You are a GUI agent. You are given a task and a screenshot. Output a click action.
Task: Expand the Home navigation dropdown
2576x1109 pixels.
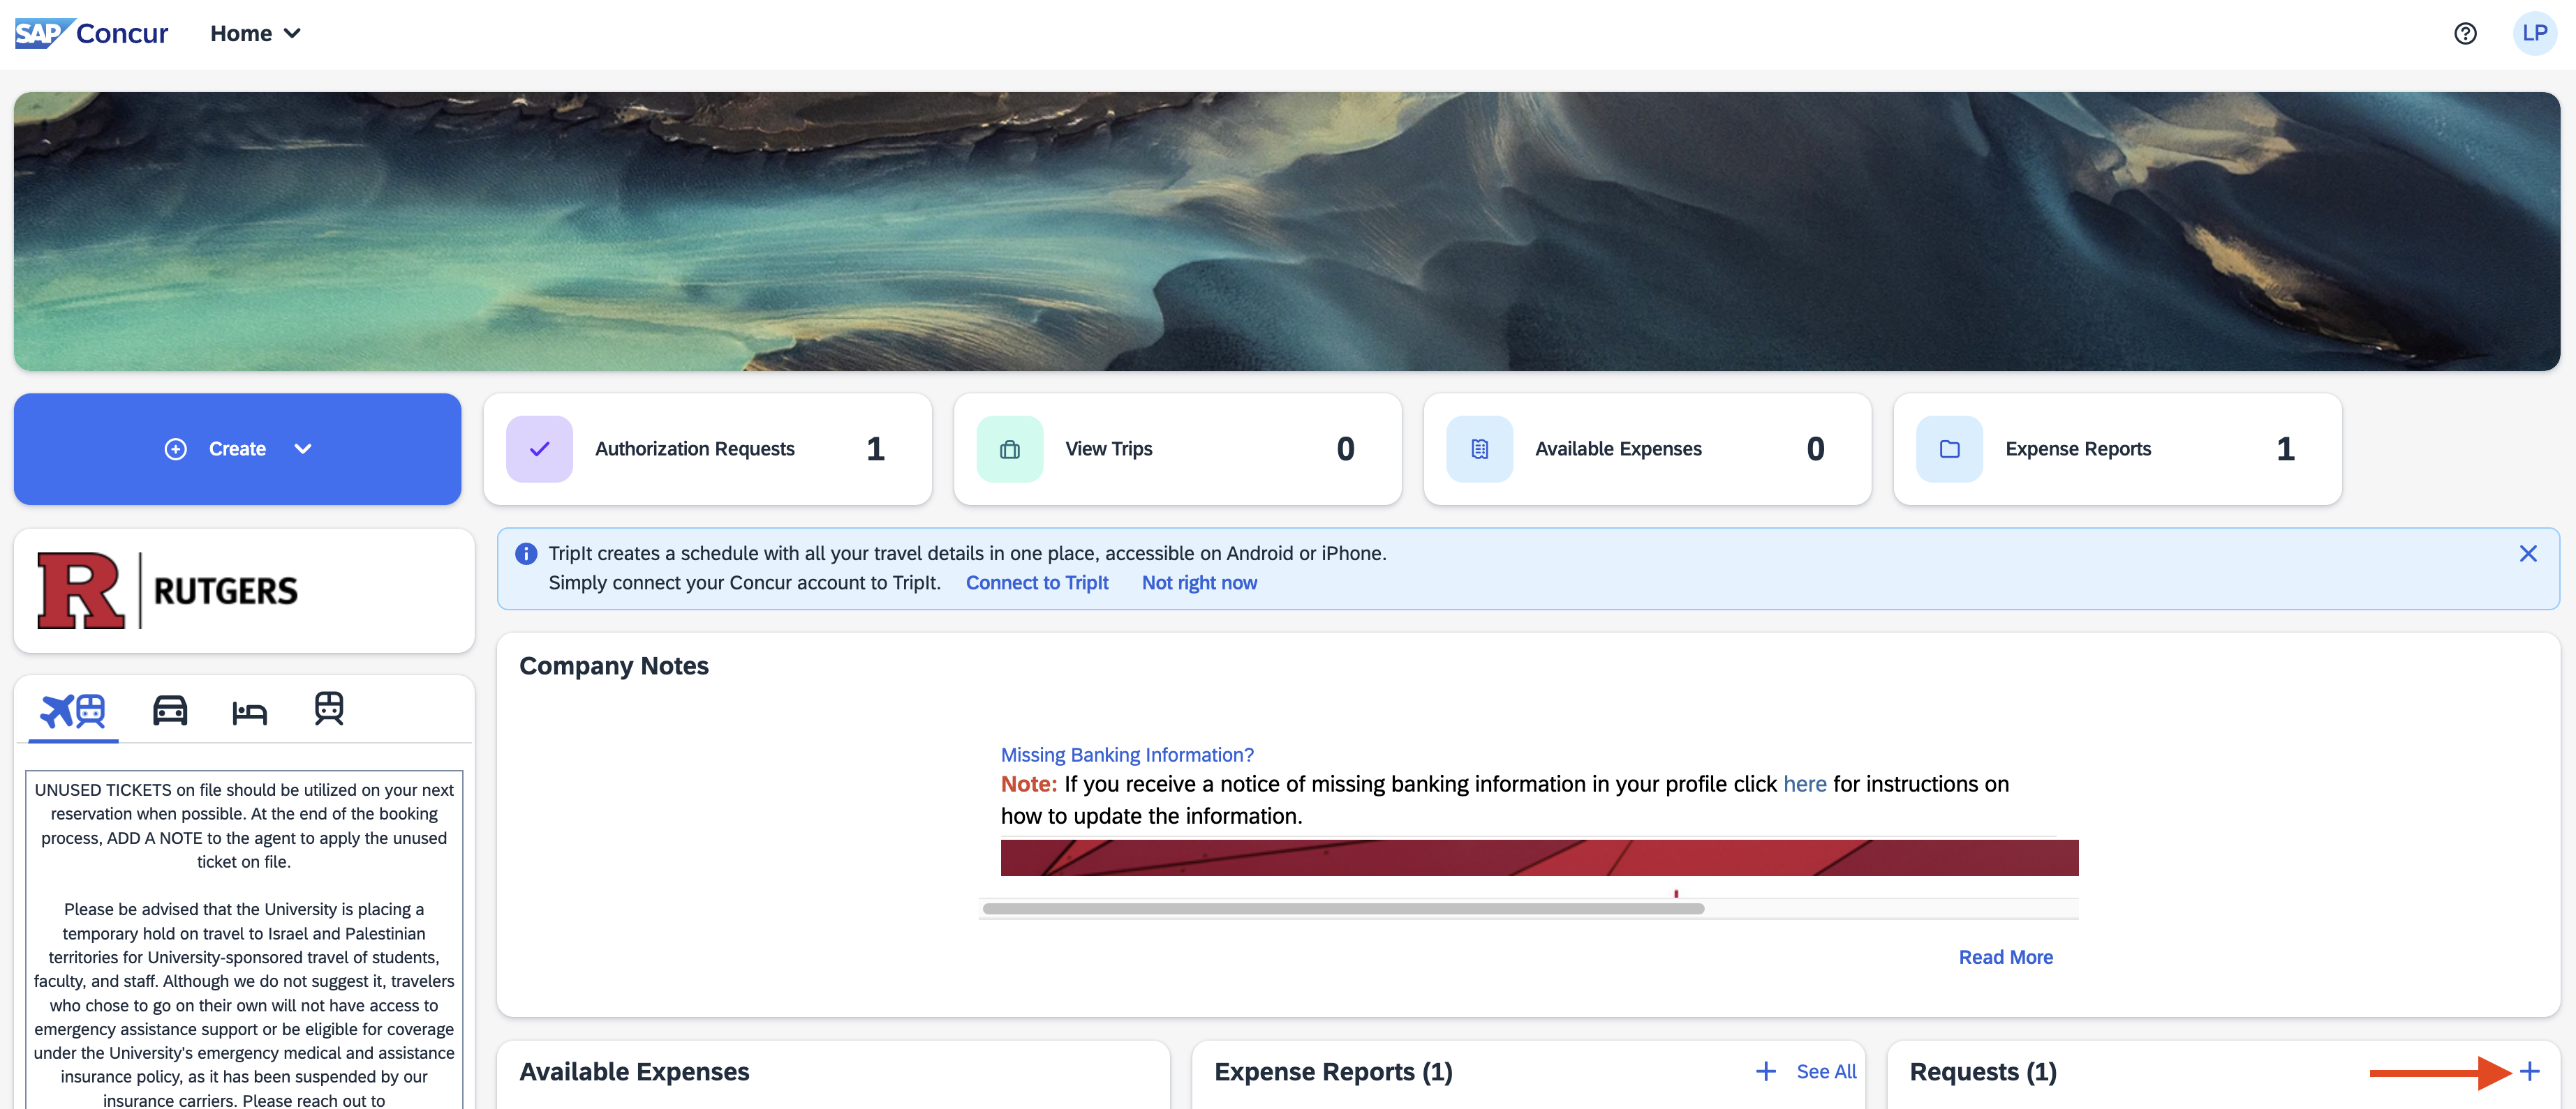point(255,34)
